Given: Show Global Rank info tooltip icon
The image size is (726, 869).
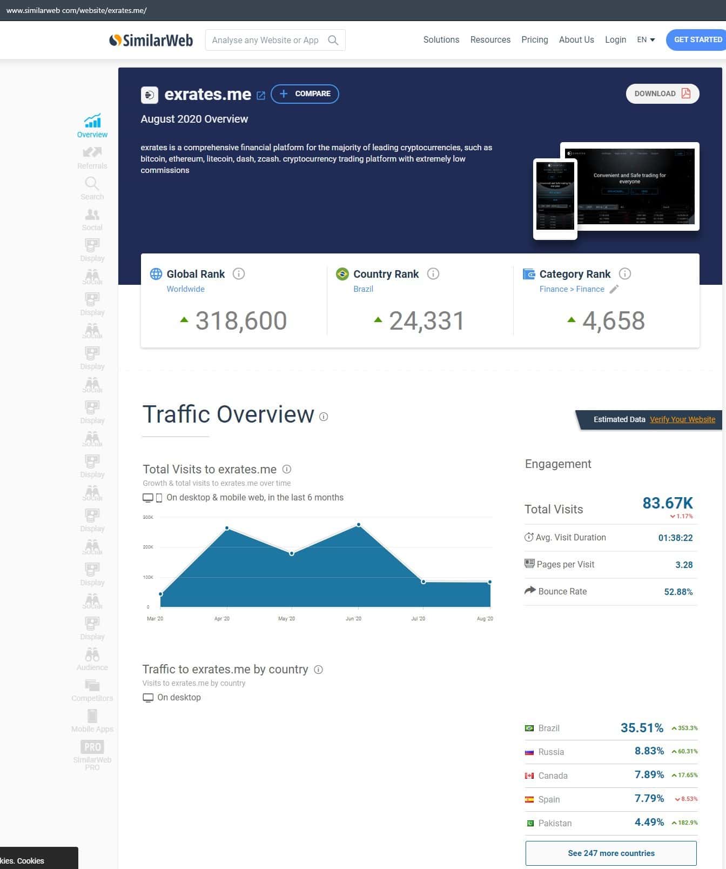Looking at the screenshot, I should 239,274.
